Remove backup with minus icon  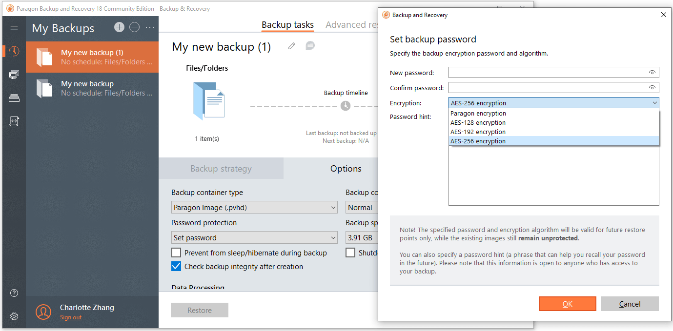point(135,27)
